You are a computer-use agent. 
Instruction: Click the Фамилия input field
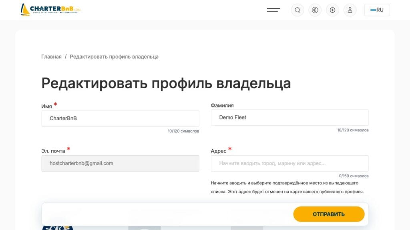290,118
